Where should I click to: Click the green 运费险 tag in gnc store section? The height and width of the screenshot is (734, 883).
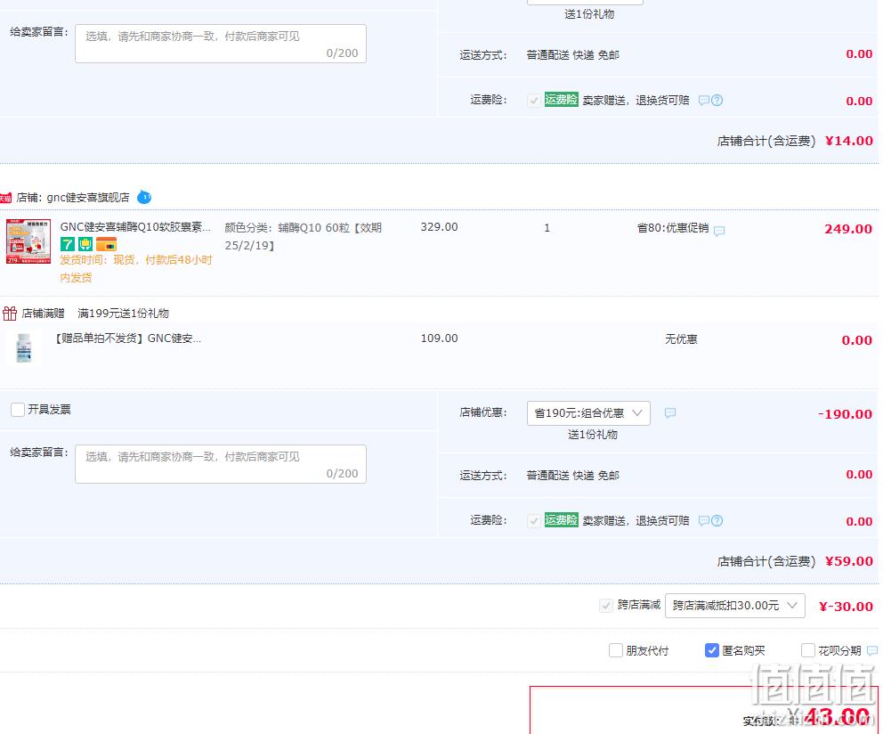click(562, 520)
